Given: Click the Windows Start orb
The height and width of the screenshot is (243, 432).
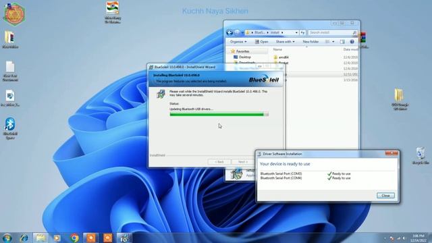Looking at the screenshot, I should pos(7,238).
